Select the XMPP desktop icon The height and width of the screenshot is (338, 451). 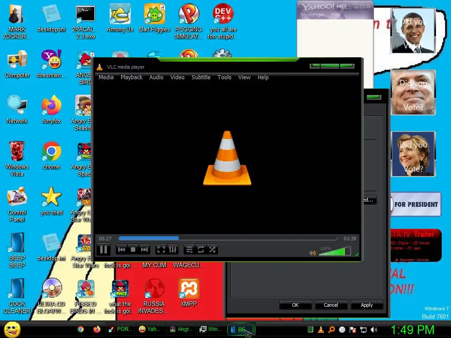click(x=189, y=293)
